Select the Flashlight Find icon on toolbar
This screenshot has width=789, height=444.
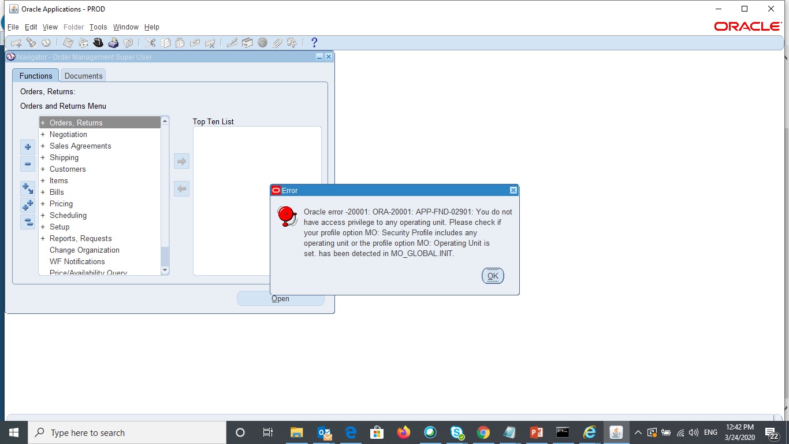[29, 42]
